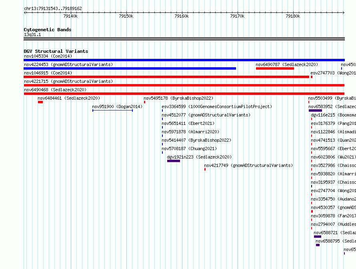The image size is (356, 269).
Task: Open the nsv4512077 gnomADStructuralVariants label
Action: pyautogui.click(x=206, y=115)
